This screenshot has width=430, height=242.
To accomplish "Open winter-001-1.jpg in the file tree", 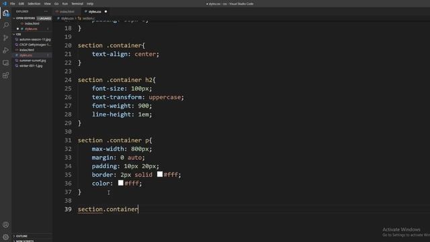I will (x=31, y=66).
